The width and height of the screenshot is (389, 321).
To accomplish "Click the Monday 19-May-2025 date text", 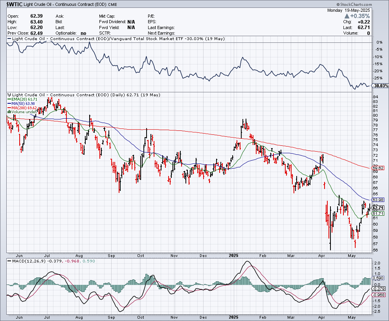I will click(349, 10).
